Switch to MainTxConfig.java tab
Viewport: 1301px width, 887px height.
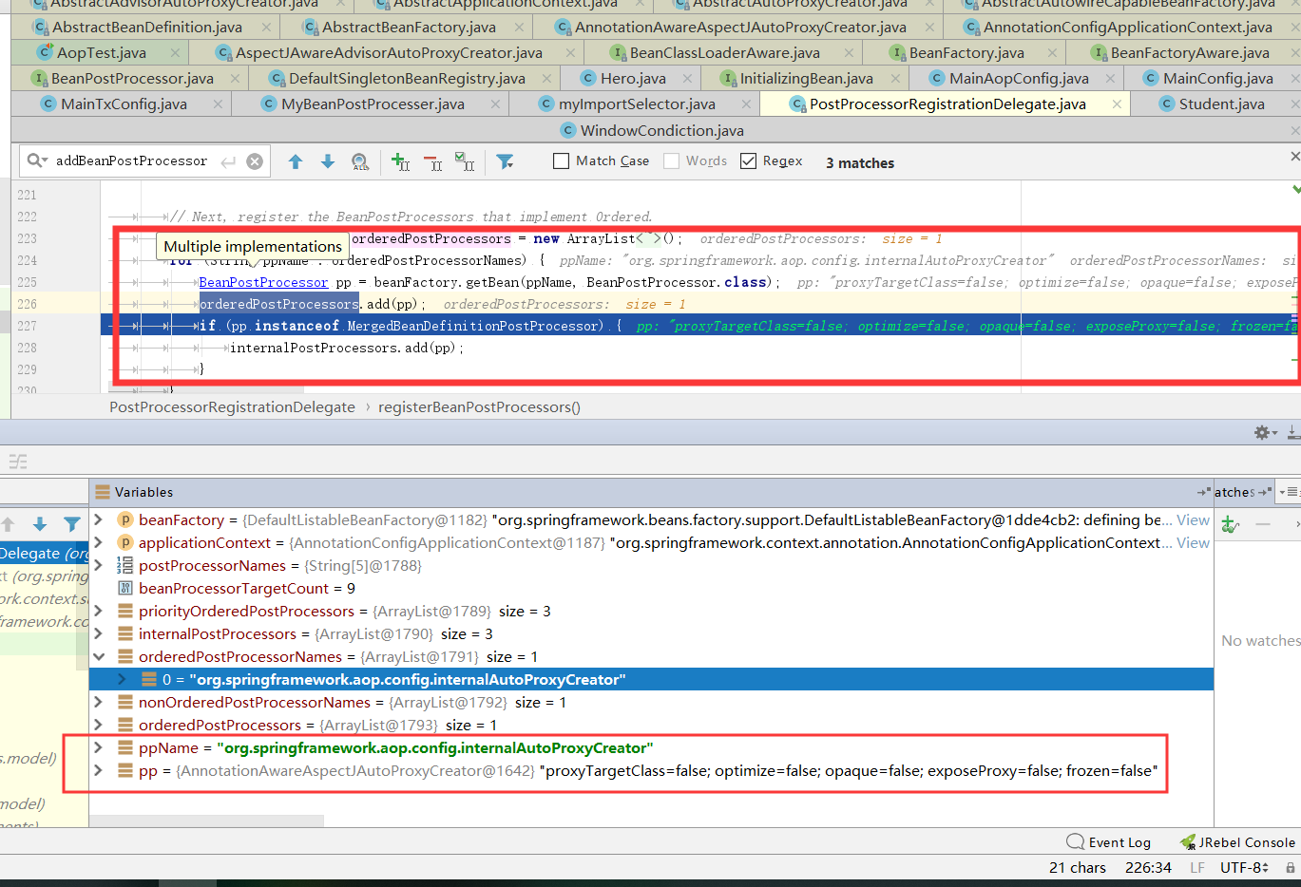124,104
